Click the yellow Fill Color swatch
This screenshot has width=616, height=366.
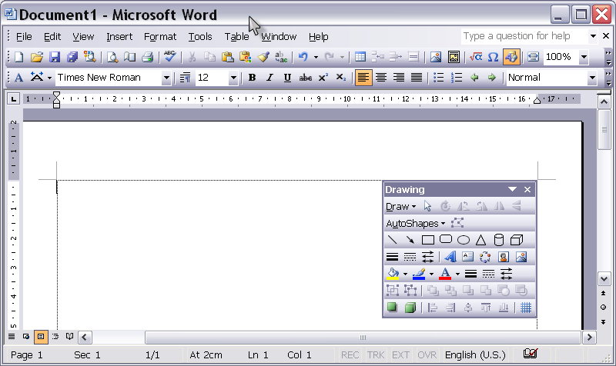393,274
